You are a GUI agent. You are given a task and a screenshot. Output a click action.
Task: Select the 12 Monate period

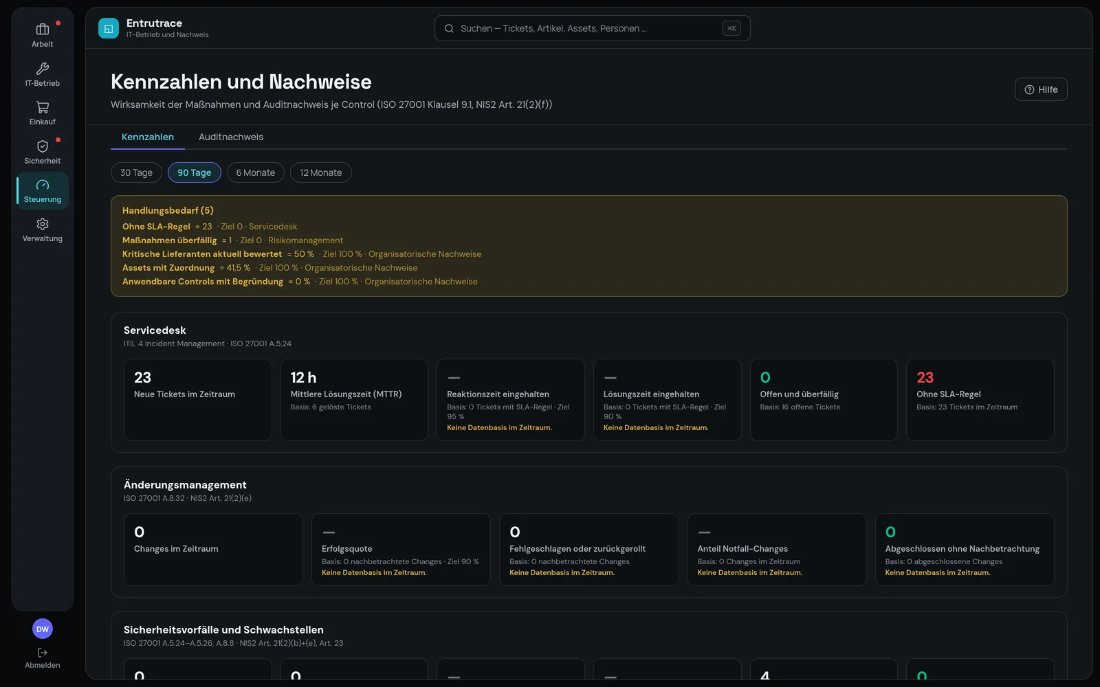321,172
